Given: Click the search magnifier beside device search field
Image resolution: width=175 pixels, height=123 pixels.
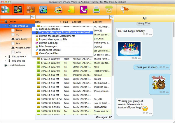Looking at the screenshot, I should coord(33,17).
